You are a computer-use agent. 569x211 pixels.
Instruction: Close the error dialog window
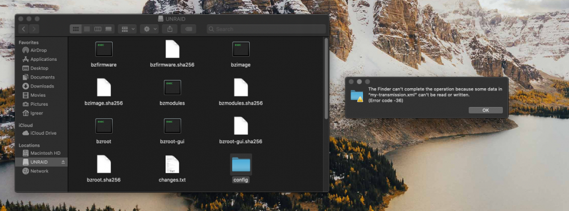point(351,82)
